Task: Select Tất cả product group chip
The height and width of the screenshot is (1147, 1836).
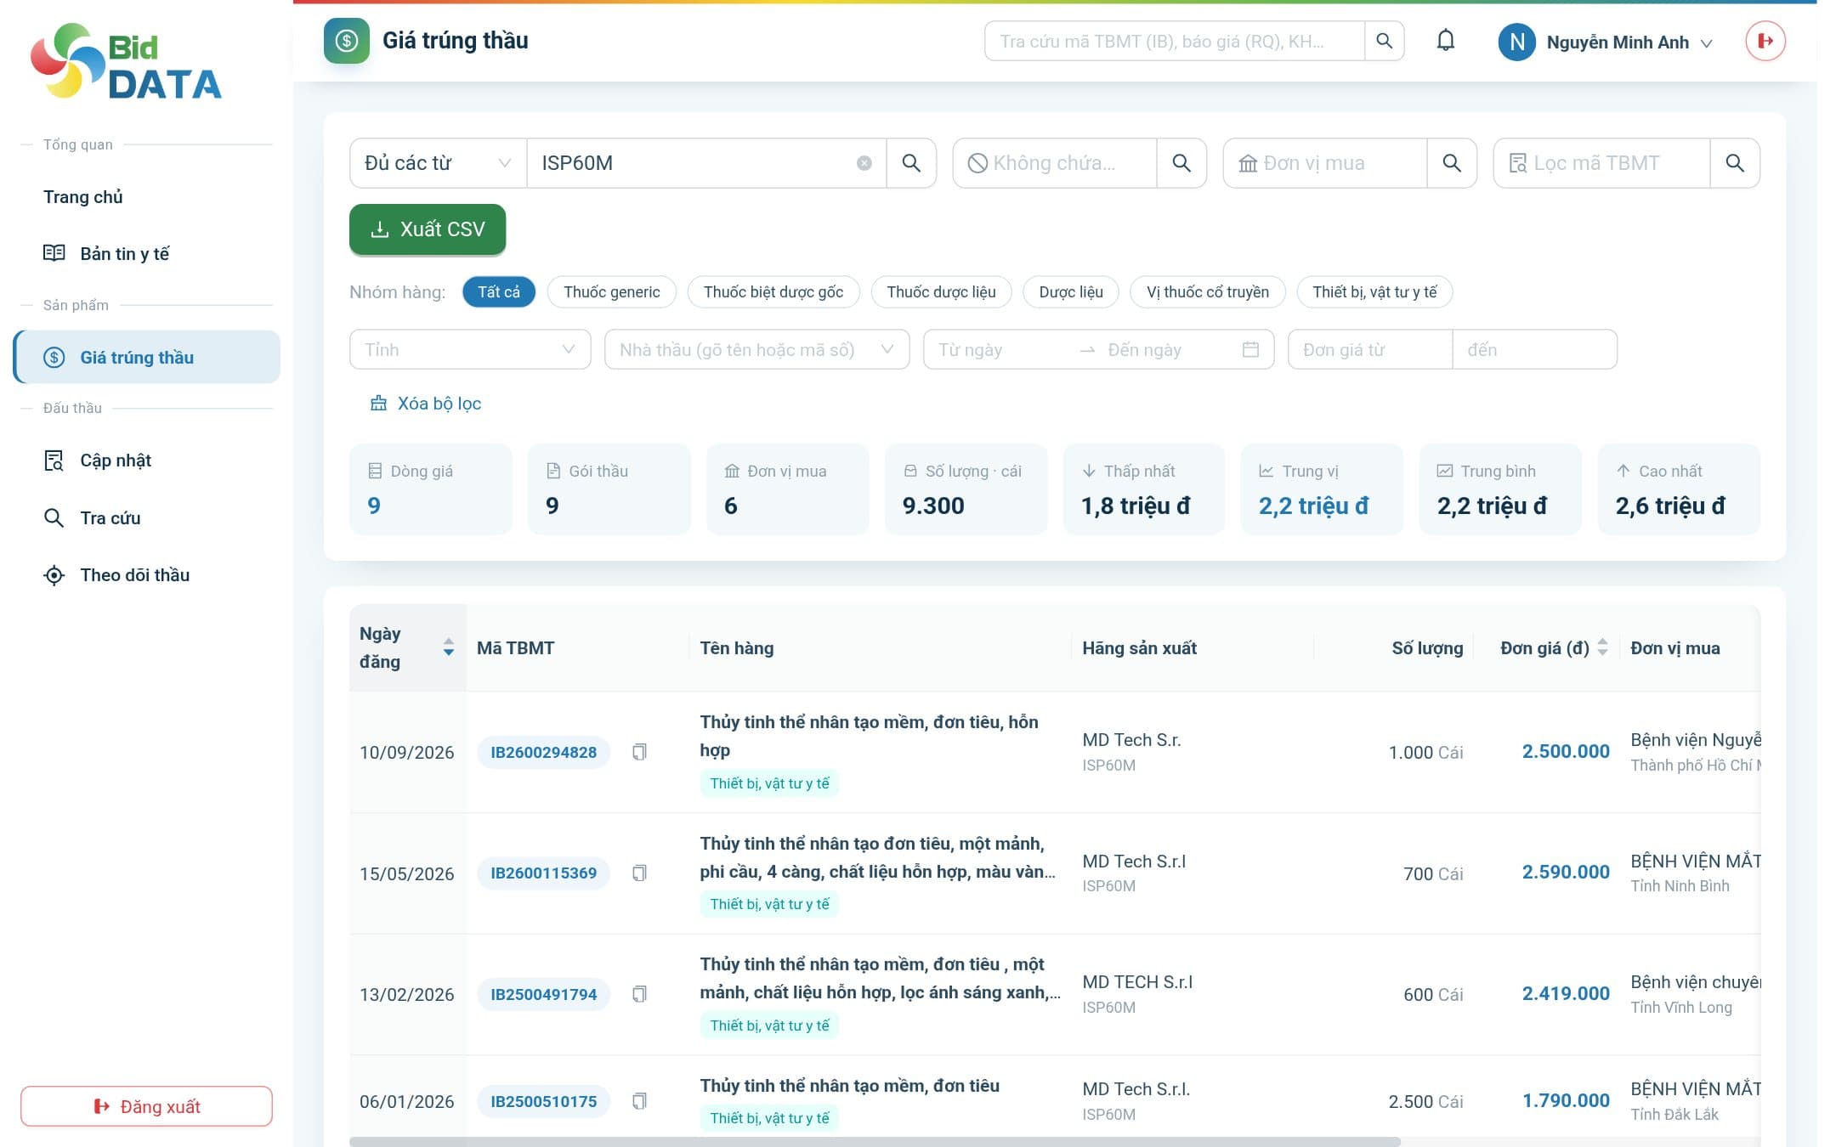Action: (x=499, y=292)
